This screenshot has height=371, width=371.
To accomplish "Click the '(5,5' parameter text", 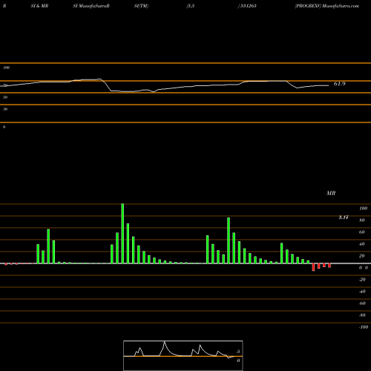I will coord(191,6).
